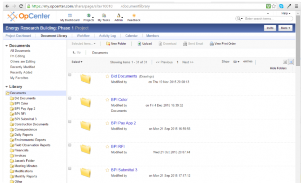Check the Bid Documents folder checkbox
Screen dimensions: 305x189
coord(70,75)
